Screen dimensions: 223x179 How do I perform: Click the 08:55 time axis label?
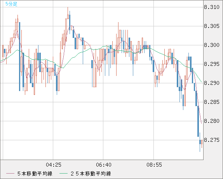(x=154, y=165)
